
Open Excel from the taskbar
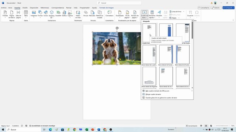[x=87, y=129]
